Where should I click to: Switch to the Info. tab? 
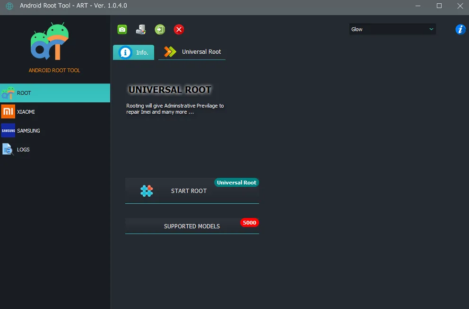pyautogui.click(x=133, y=52)
